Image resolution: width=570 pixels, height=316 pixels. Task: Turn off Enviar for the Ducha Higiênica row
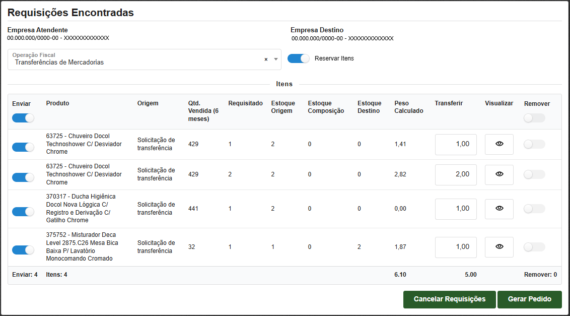pos(23,212)
